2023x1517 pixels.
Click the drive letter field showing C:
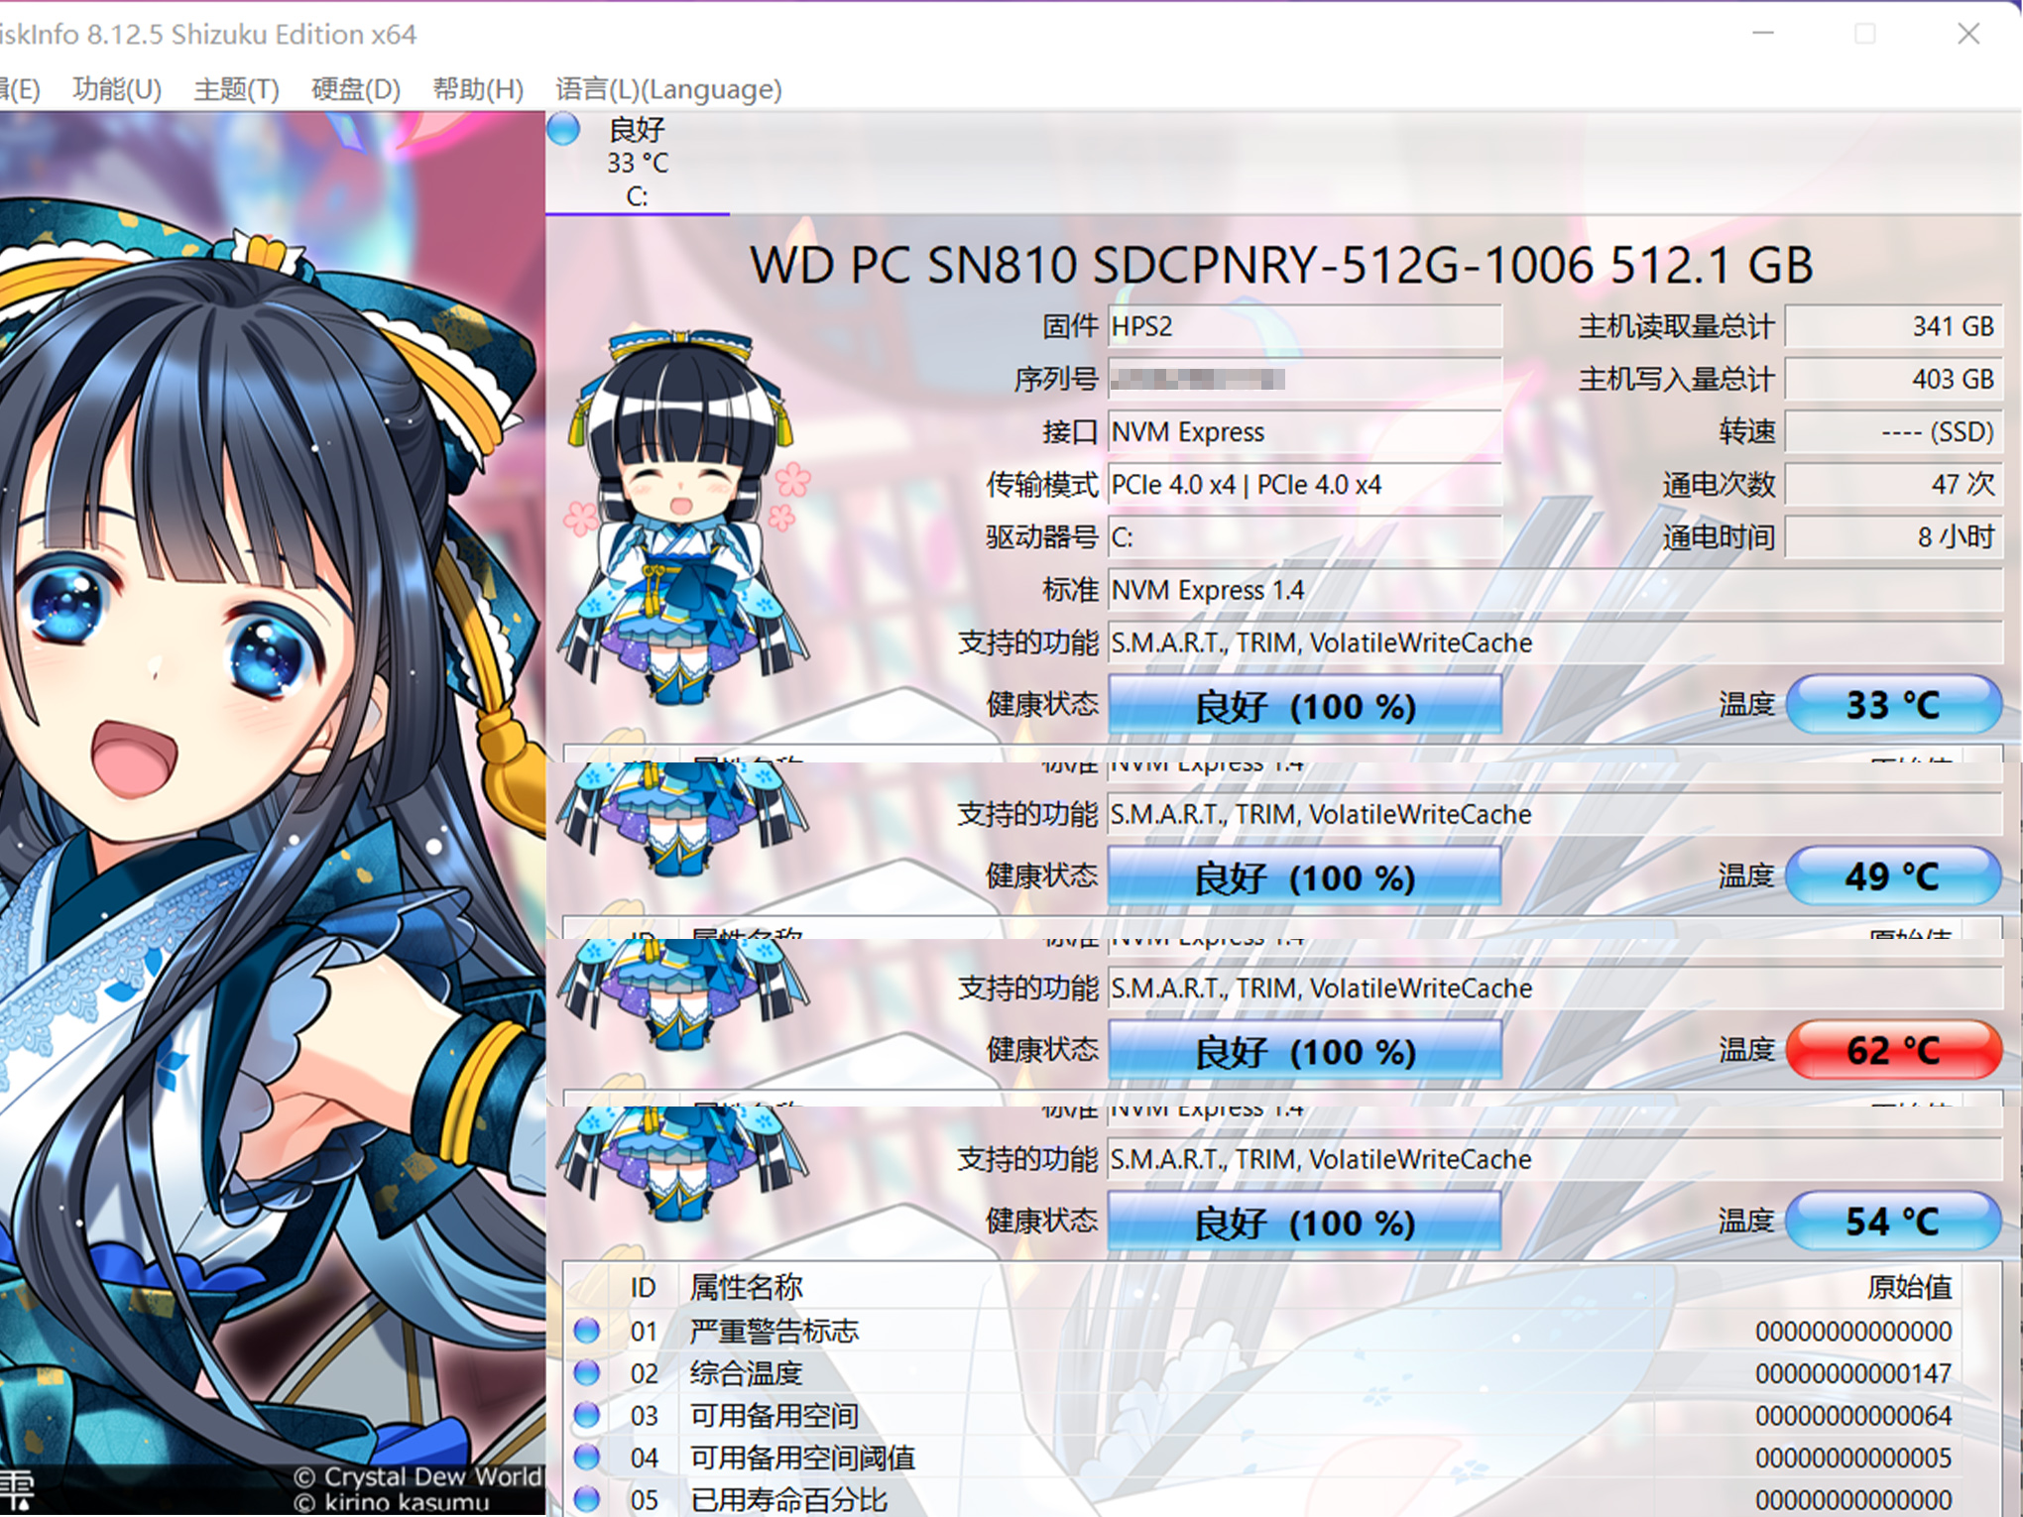pyautogui.click(x=1305, y=537)
